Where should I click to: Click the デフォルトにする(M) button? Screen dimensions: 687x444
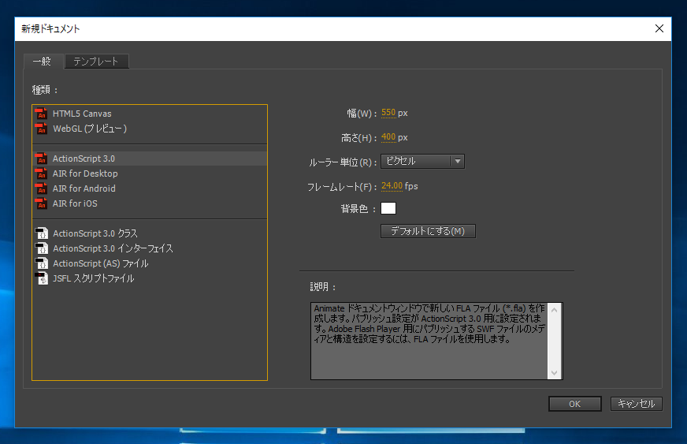point(428,231)
